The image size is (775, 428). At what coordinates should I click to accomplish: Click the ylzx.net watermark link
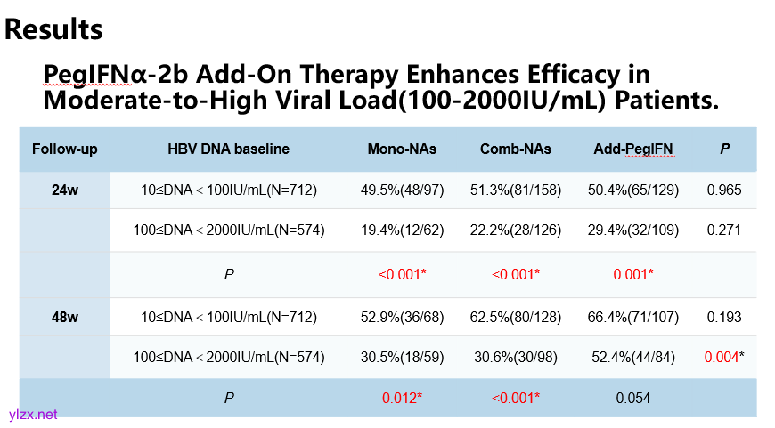(33, 415)
